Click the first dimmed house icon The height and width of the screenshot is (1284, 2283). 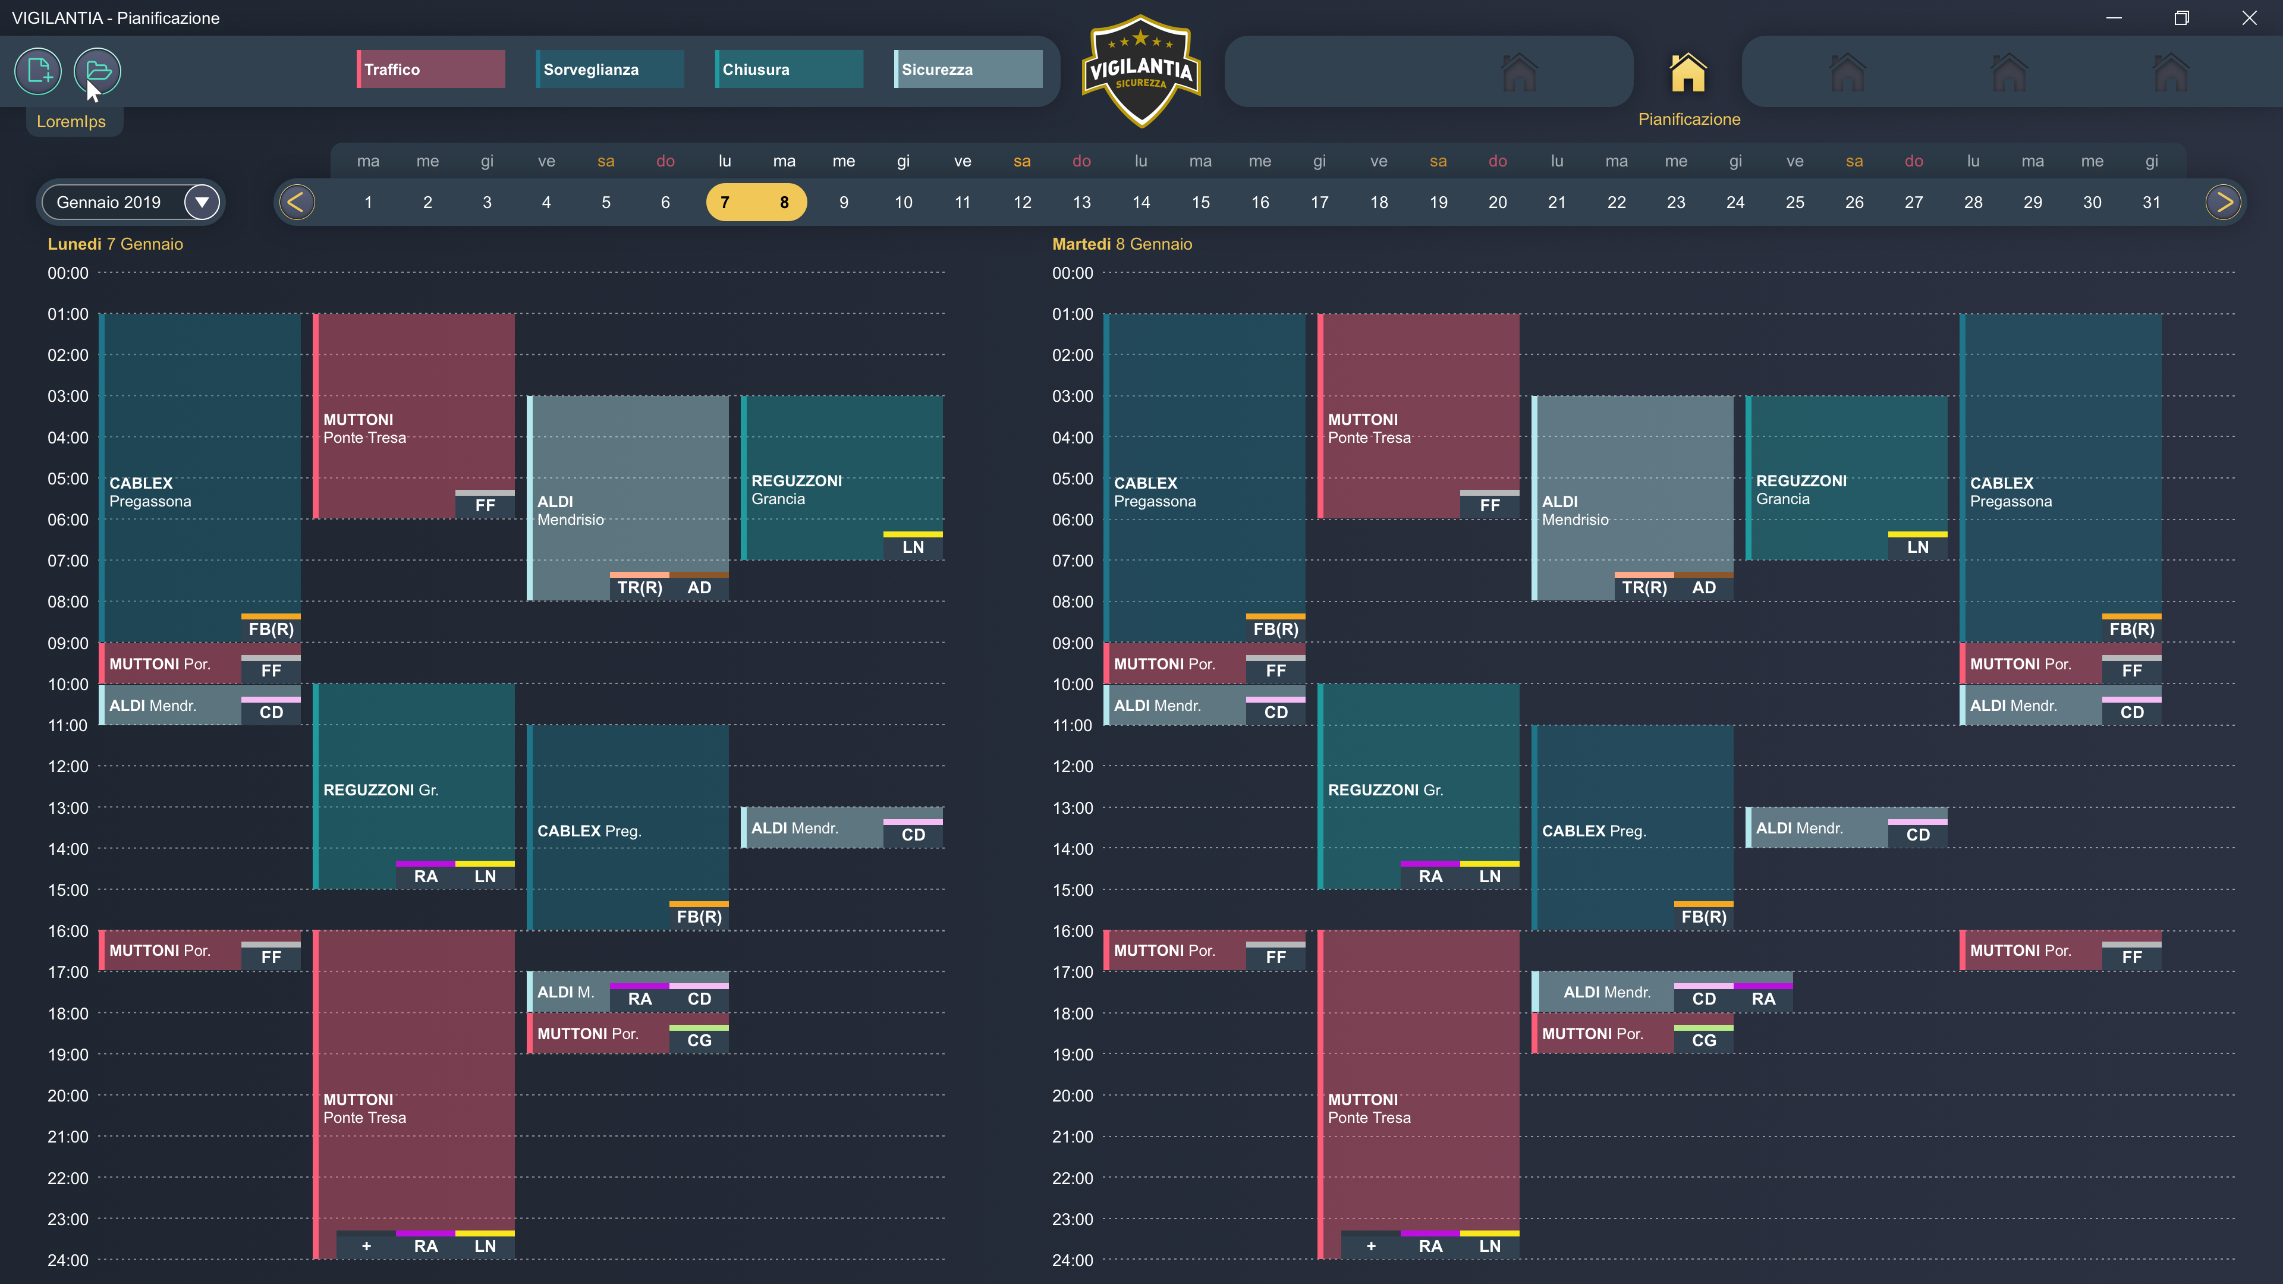point(1519,73)
